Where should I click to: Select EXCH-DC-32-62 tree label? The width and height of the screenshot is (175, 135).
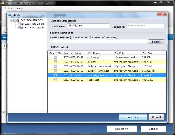click(34, 24)
